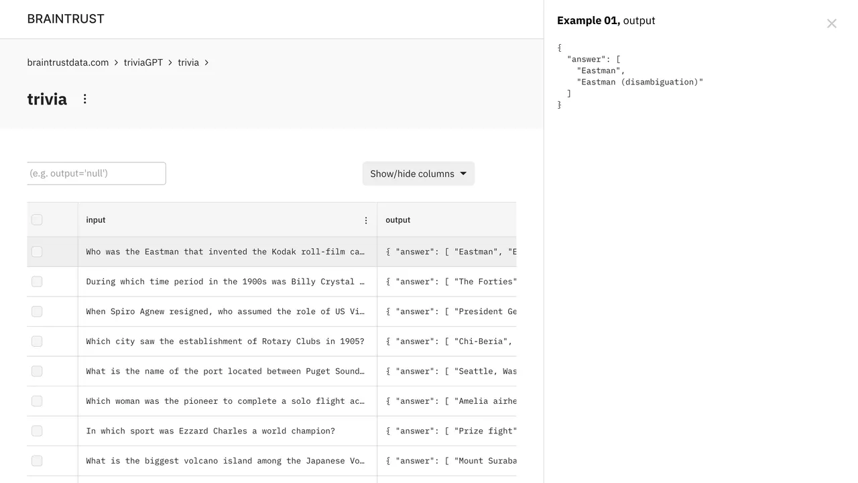Open the "Amelia airhe" output cell

[446, 401]
